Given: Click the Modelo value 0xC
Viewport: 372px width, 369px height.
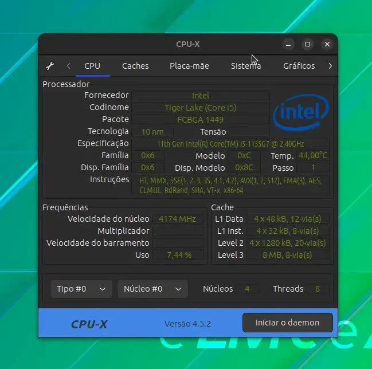Looking at the screenshot, I should [244, 156].
